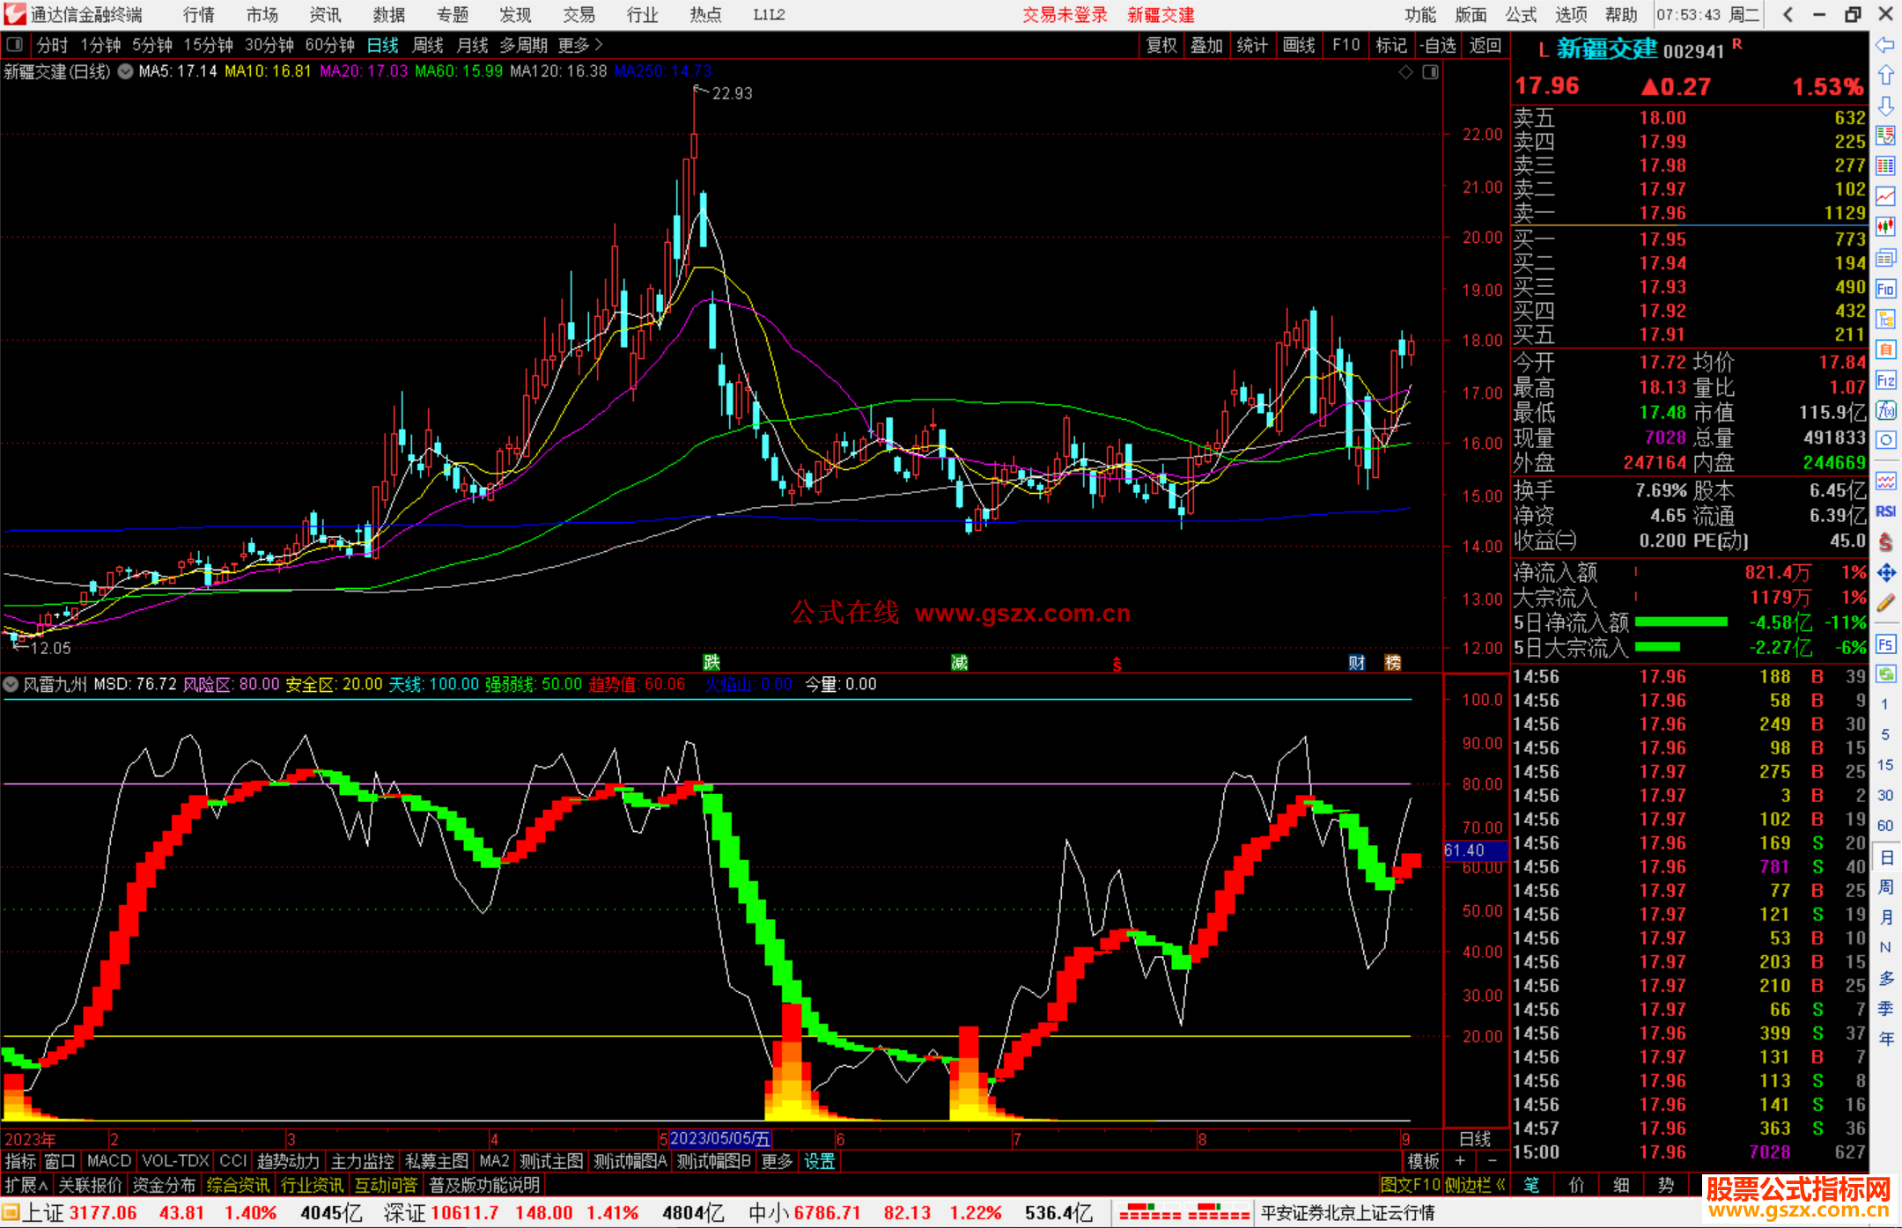The image size is (1902, 1228).
Task: Toggle the circle button beside 风雷九州
Action: coord(11,684)
